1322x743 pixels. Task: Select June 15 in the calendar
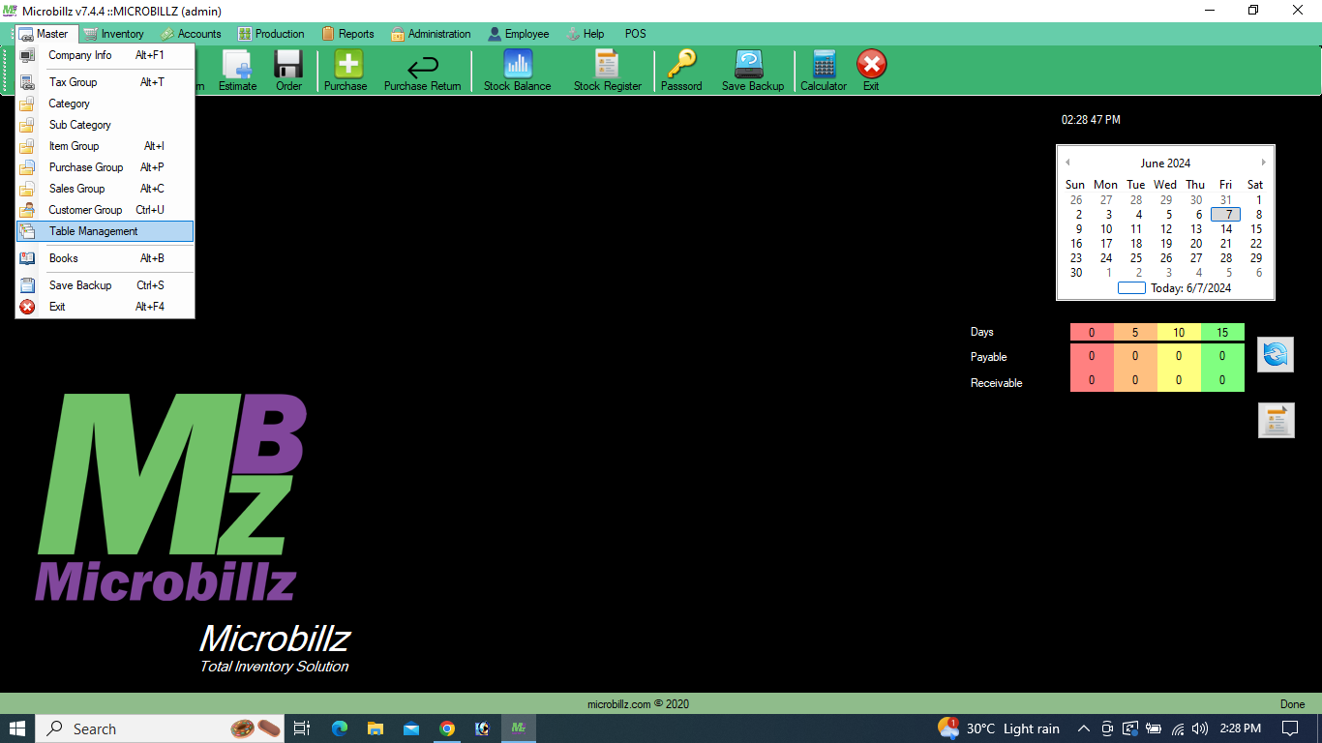point(1256,229)
